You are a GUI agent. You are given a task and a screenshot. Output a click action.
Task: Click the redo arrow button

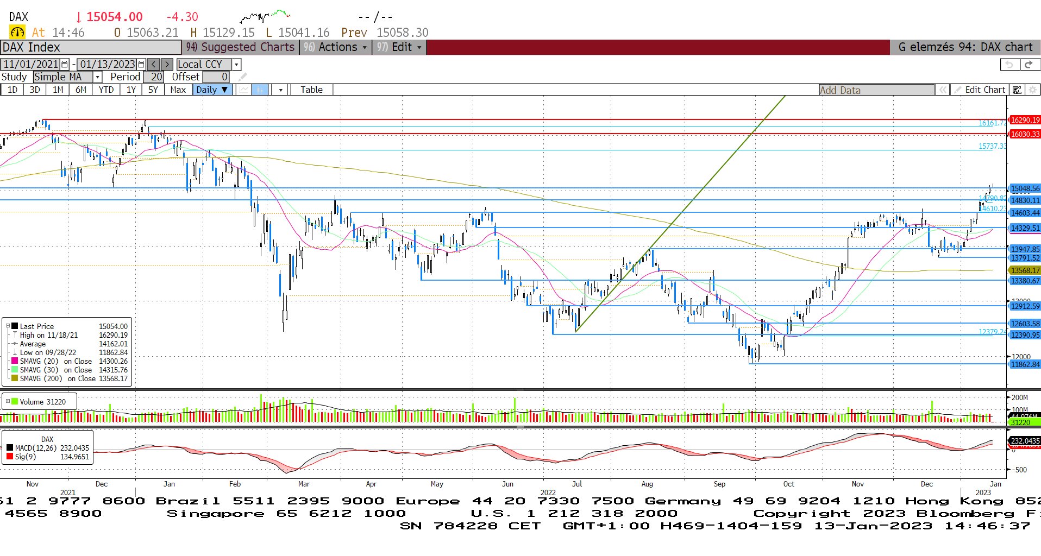[1029, 64]
